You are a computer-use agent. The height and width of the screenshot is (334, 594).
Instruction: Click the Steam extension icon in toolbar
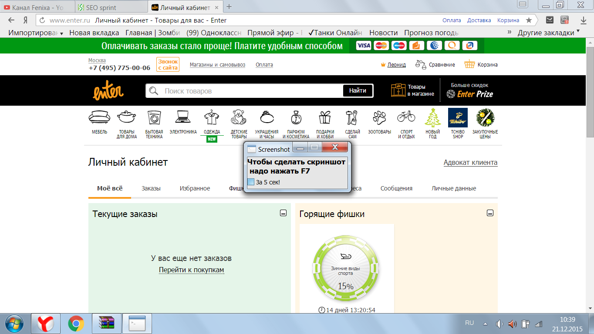[550, 20]
